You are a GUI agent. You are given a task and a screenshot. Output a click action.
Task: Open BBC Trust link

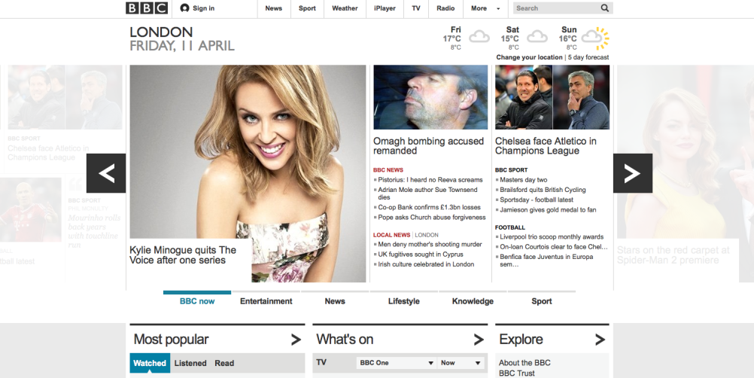coord(516,373)
